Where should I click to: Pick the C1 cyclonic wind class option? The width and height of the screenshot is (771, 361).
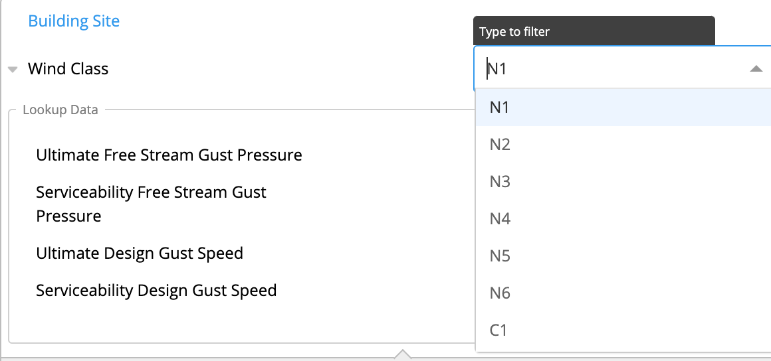coord(623,330)
